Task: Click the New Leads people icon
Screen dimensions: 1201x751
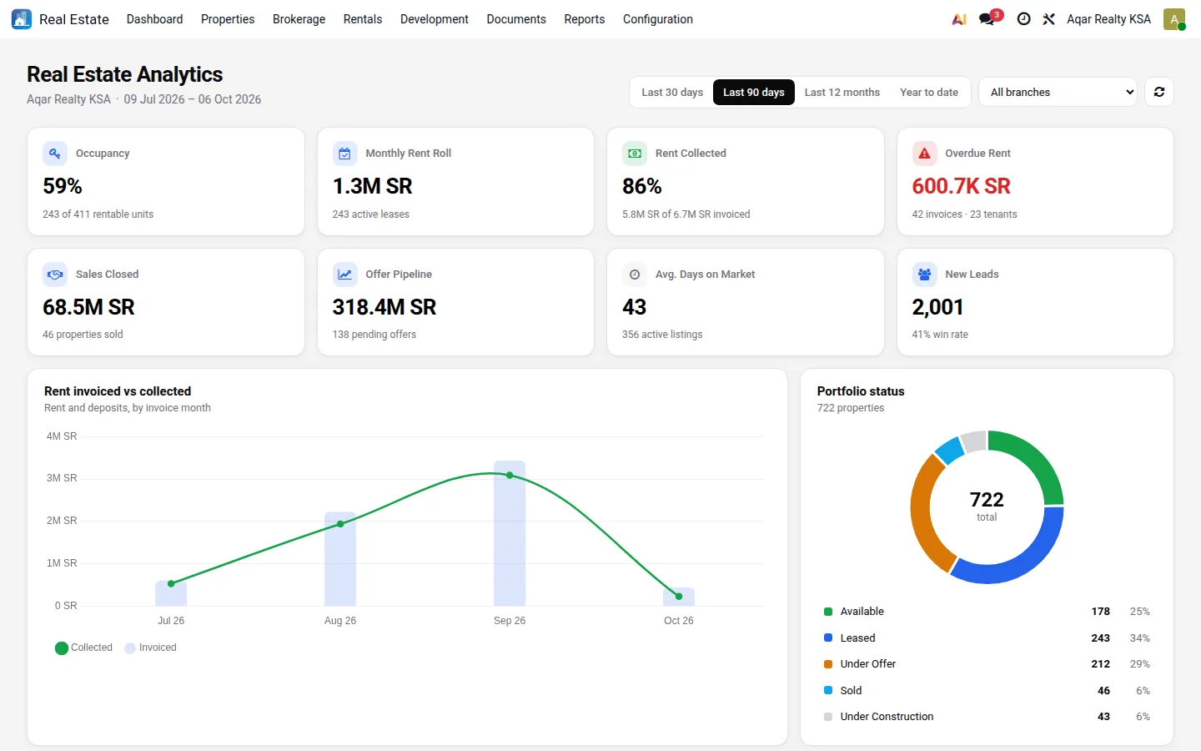Action: tap(924, 275)
